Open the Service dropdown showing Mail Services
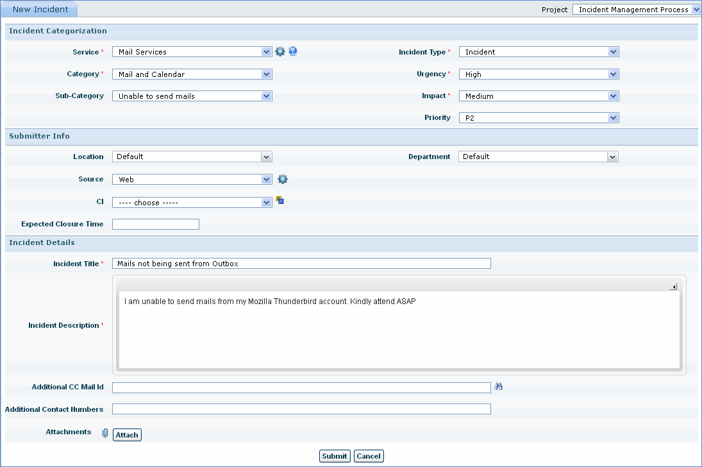702x467 pixels. 192,52
